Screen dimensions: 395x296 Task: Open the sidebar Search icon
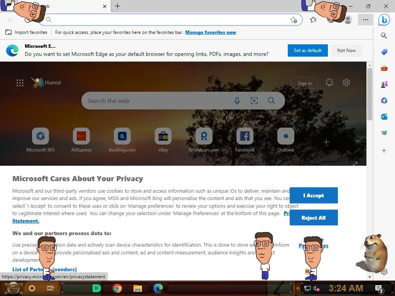pos(384,35)
